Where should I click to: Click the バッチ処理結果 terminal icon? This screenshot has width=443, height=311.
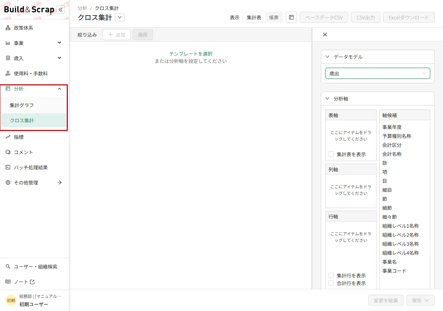click(x=8, y=168)
